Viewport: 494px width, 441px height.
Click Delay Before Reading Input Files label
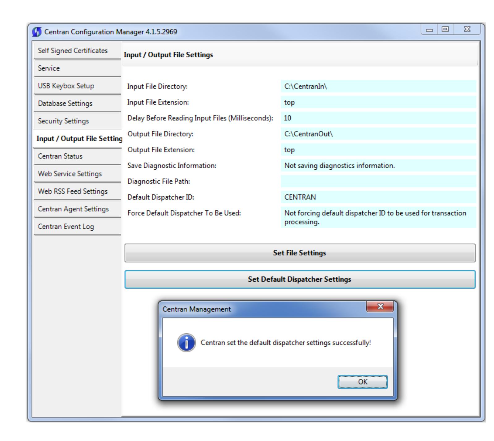200,118
